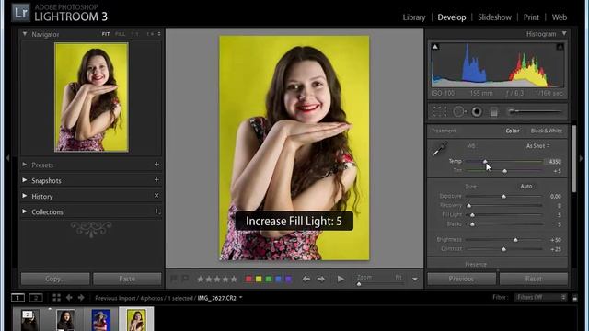Toggle highlight clipping indicator in histogram
This screenshot has height=331, width=589.
pyautogui.click(x=560, y=47)
